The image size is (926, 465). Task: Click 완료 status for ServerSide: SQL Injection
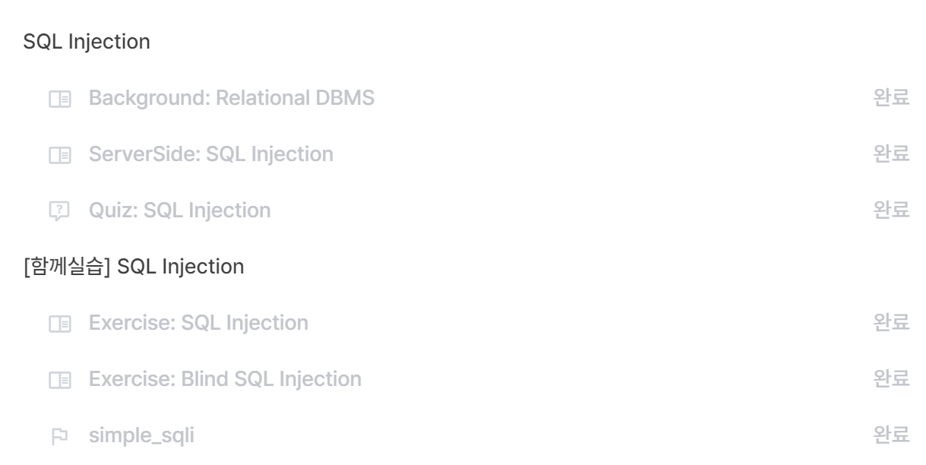[x=892, y=154]
